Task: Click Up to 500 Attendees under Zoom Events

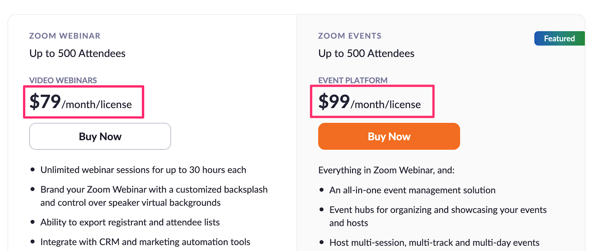Action: (366, 53)
